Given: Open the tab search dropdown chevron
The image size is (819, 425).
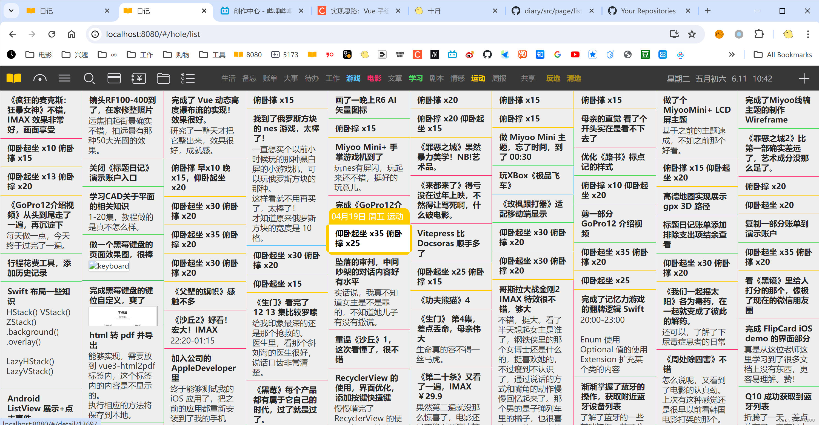Looking at the screenshot, I should click(11, 11).
